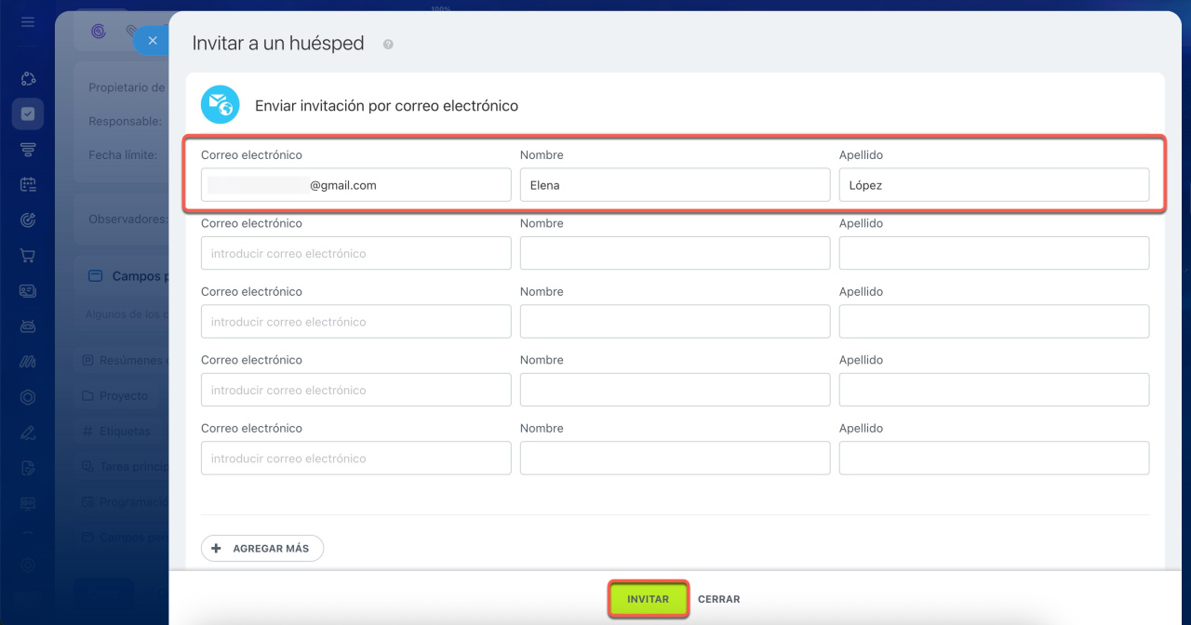Screen dimensions: 1191x625
Task: Click the Etiquetas hash icon in background
Action: [87, 431]
